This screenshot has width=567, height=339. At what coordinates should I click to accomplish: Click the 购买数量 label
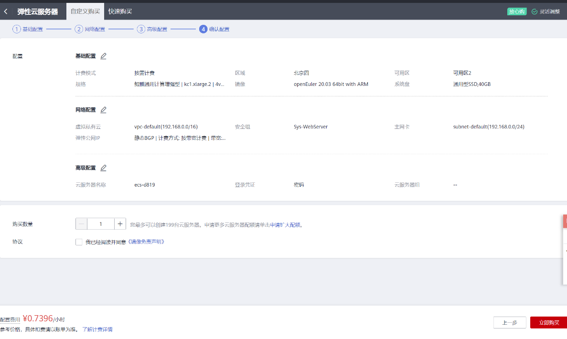click(23, 224)
